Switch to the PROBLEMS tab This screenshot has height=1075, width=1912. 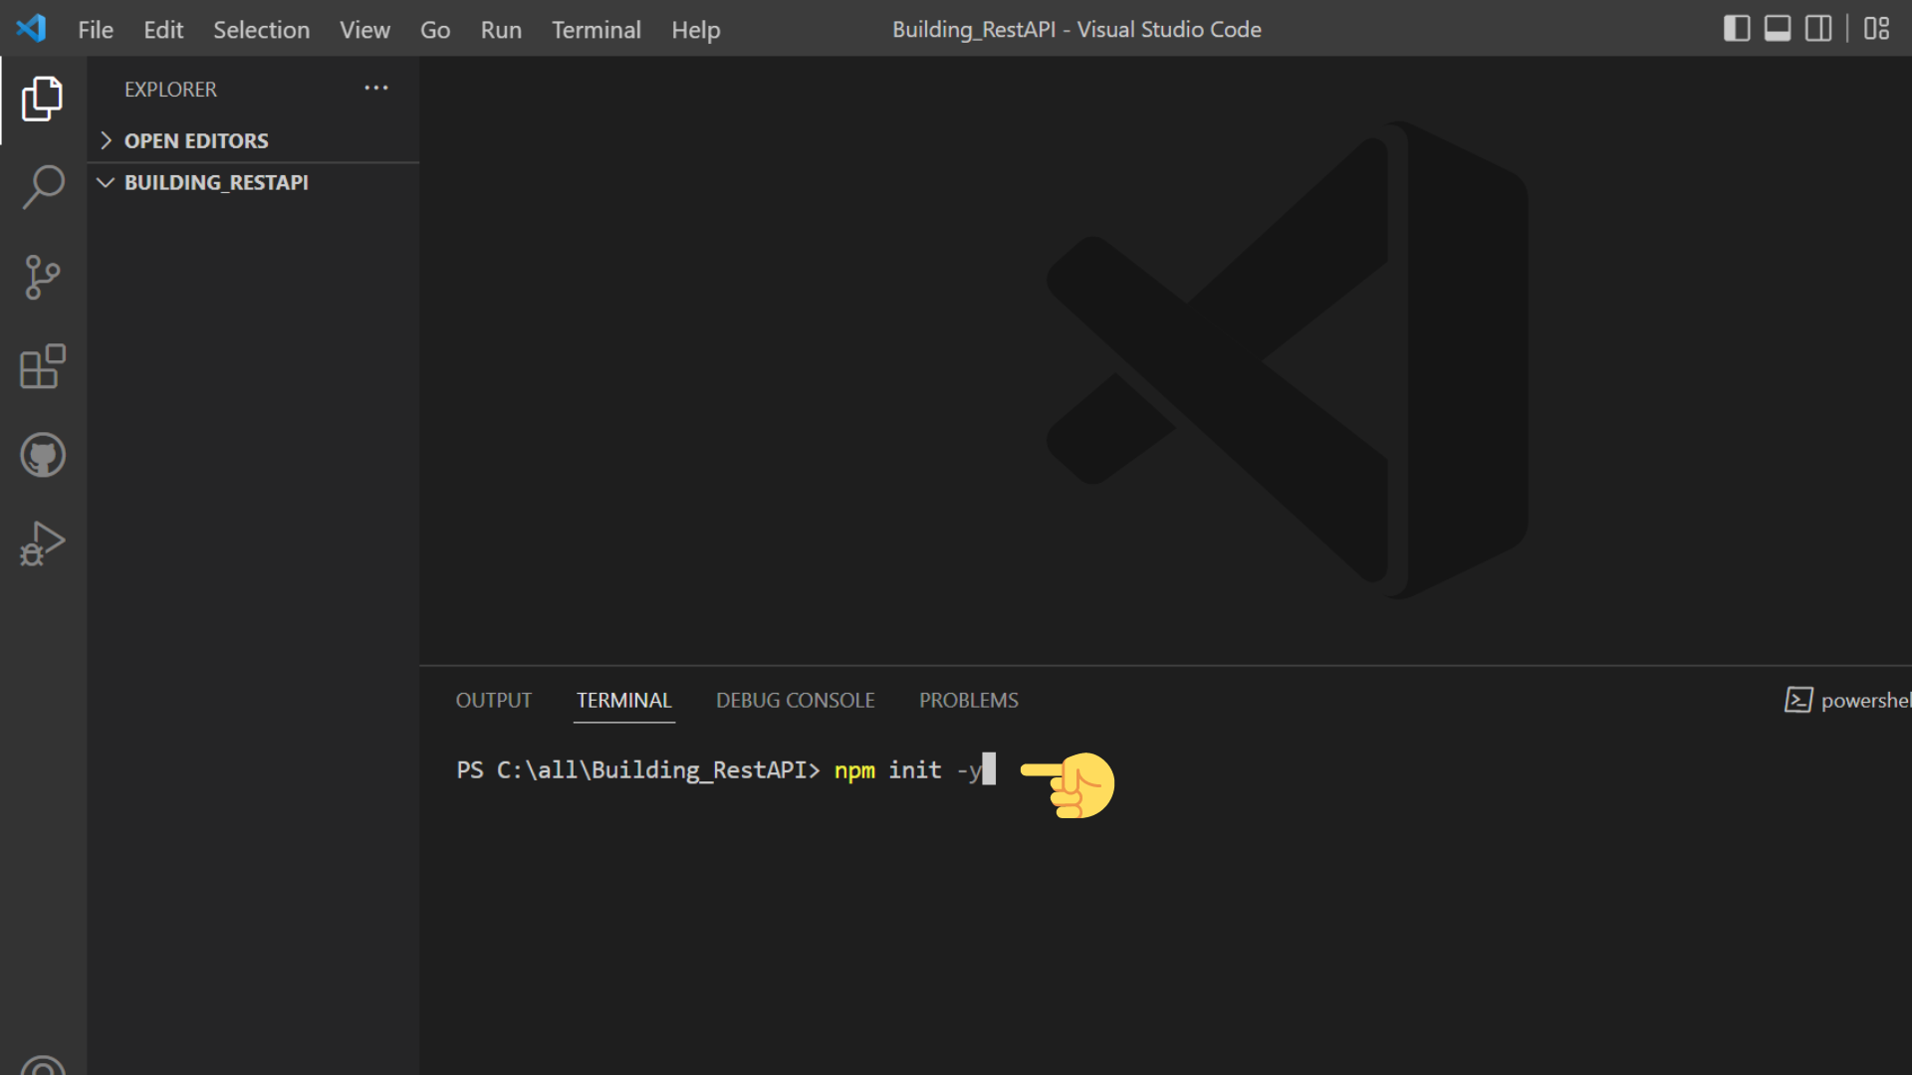click(x=968, y=700)
